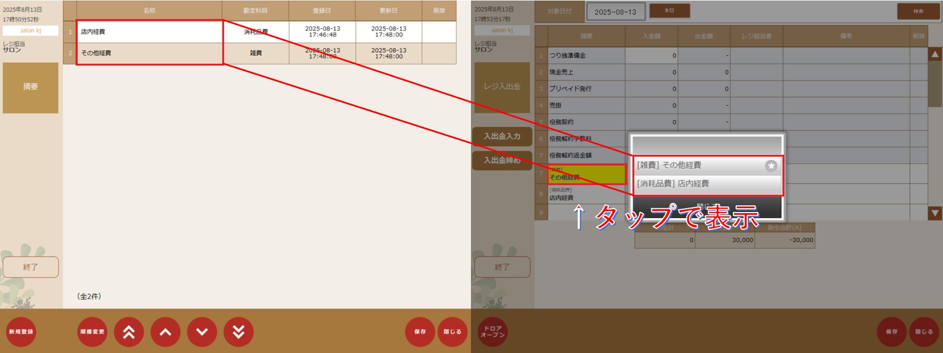The image size is (943, 353).
Task: Open the 入出金締め side menu
Action: point(502,160)
